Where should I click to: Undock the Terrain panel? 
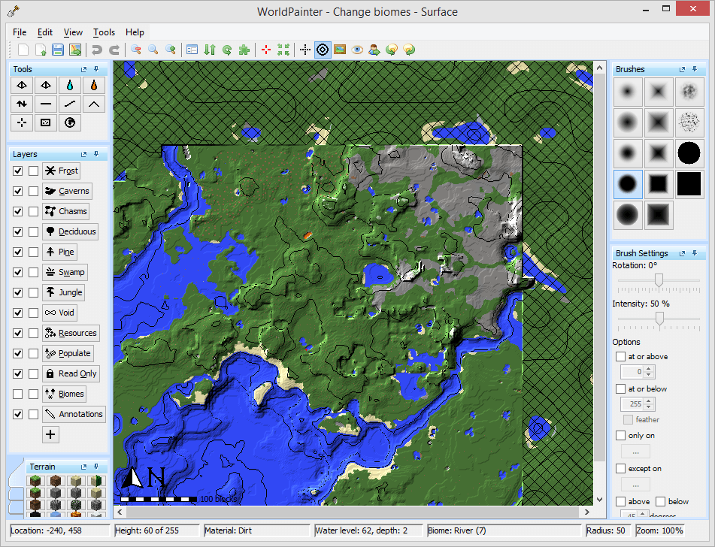[x=84, y=467]
